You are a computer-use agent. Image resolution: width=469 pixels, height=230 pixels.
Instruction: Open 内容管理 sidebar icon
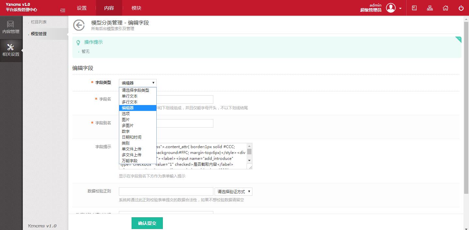(x=11, y=27)
